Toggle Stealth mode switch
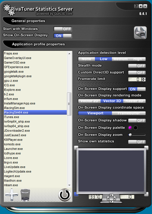 click(x=137, y=66)
